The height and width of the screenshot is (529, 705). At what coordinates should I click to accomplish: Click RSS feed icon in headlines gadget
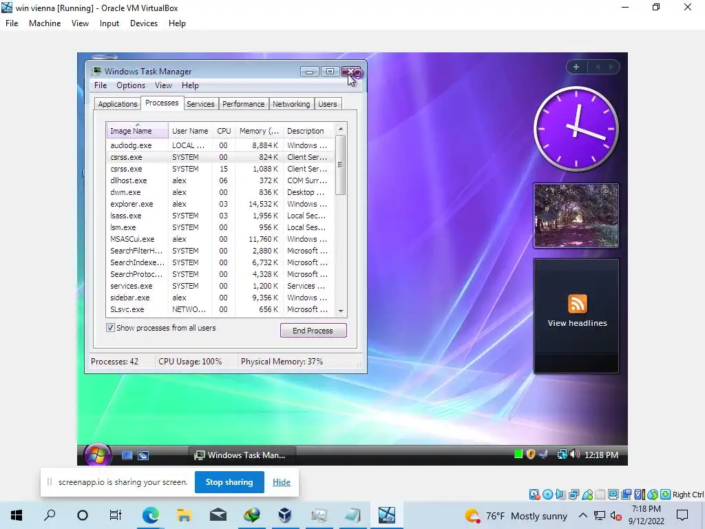click(578, 304)
